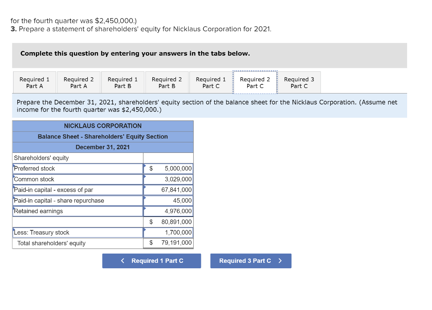Click the Total shareholders' equity label
Screen dimensions: 432x310
click(51, 243)
